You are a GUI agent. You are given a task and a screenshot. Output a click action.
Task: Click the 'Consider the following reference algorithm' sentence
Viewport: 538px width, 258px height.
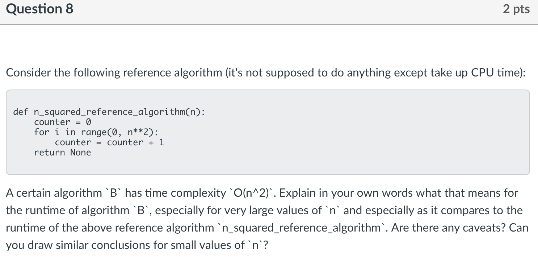click(265, 73)
